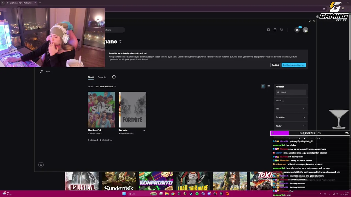
Task: Click the Fortnite title text
Action: (x=123, y=130)
